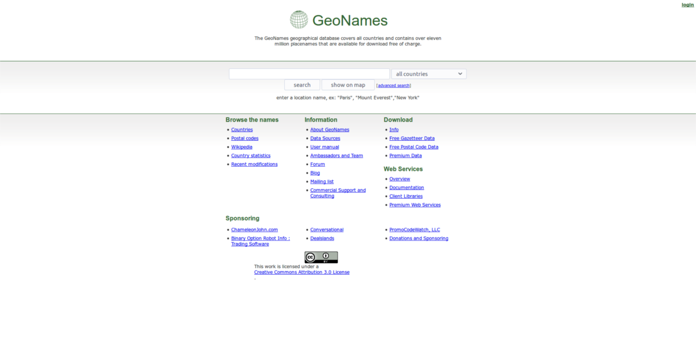The height and width of the screenshot is (358, 696).
Task: Click the GeoNames title text
Action: pos(350,21)
